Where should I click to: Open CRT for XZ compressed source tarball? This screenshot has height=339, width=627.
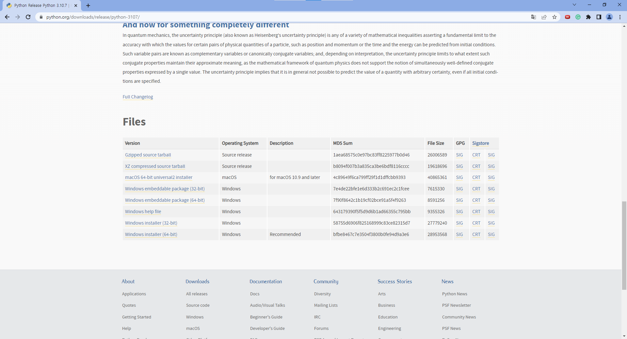click(476, 166)
